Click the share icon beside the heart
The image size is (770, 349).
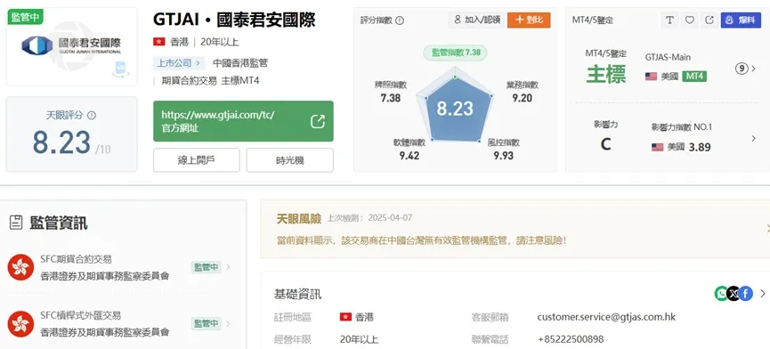709,20
